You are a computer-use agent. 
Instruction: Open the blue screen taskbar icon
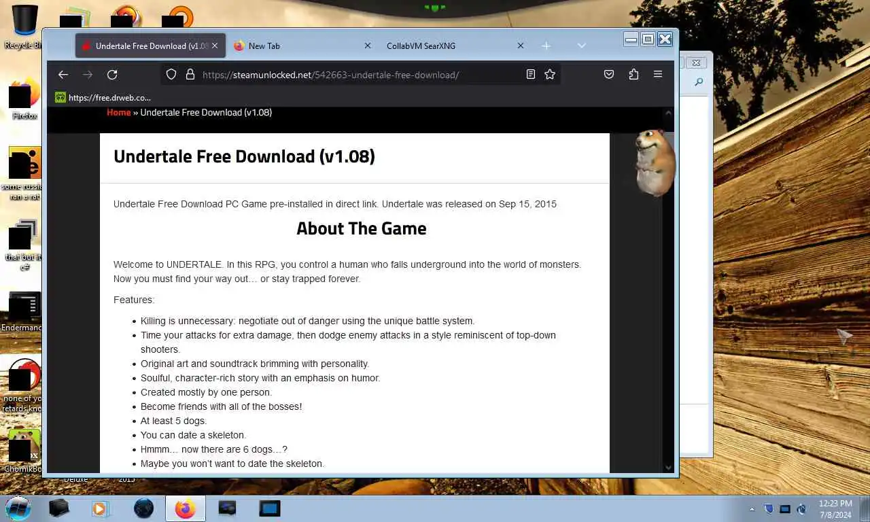pos(270,508)
